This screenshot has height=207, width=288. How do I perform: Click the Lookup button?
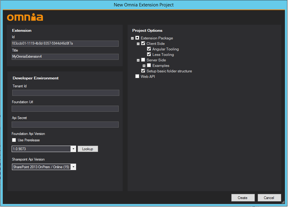click(x=88, y=149)
